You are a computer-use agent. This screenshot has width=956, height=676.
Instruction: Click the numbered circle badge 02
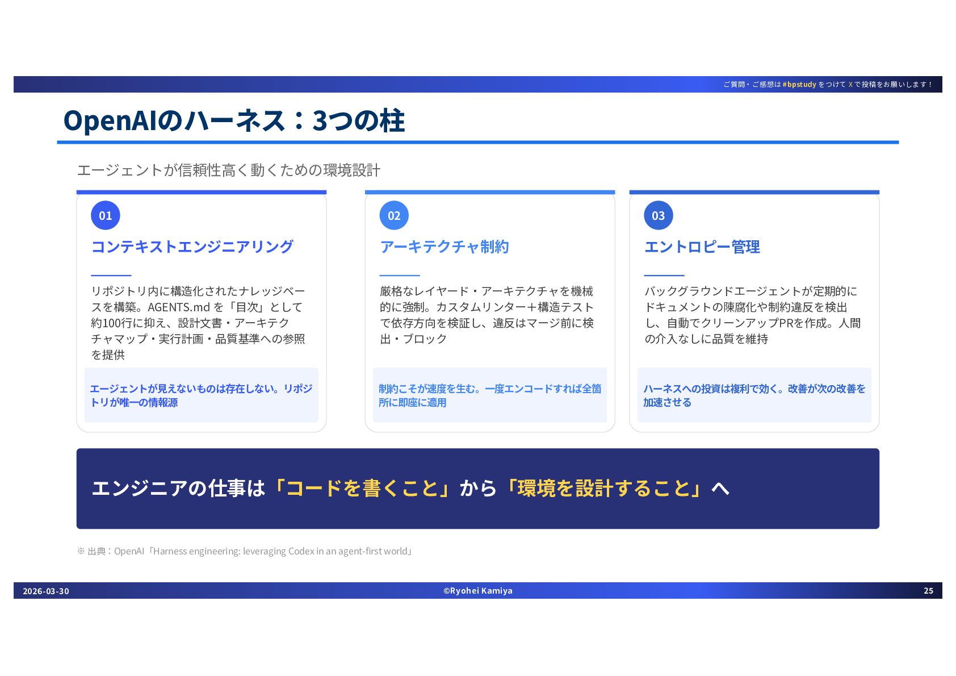(x=394, y=215)
